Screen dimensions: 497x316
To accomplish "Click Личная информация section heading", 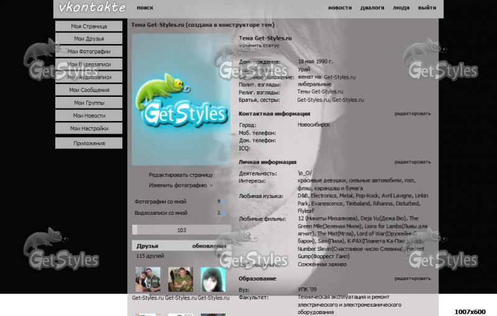I will [267, 162].
